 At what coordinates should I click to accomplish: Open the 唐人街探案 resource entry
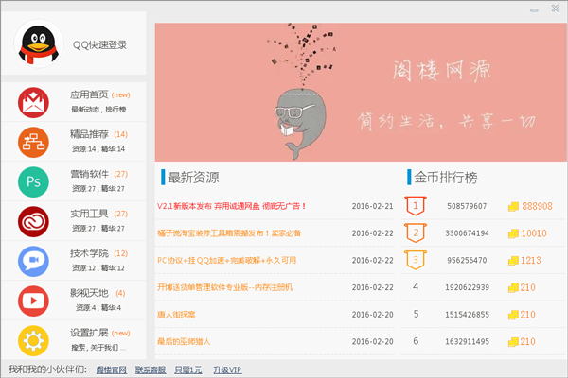tap(176, 314)
